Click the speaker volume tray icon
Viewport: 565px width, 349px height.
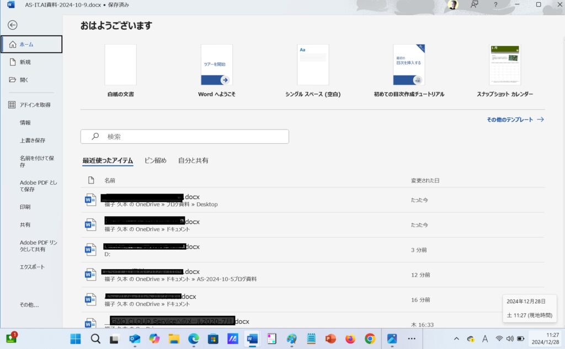(510, 339)
